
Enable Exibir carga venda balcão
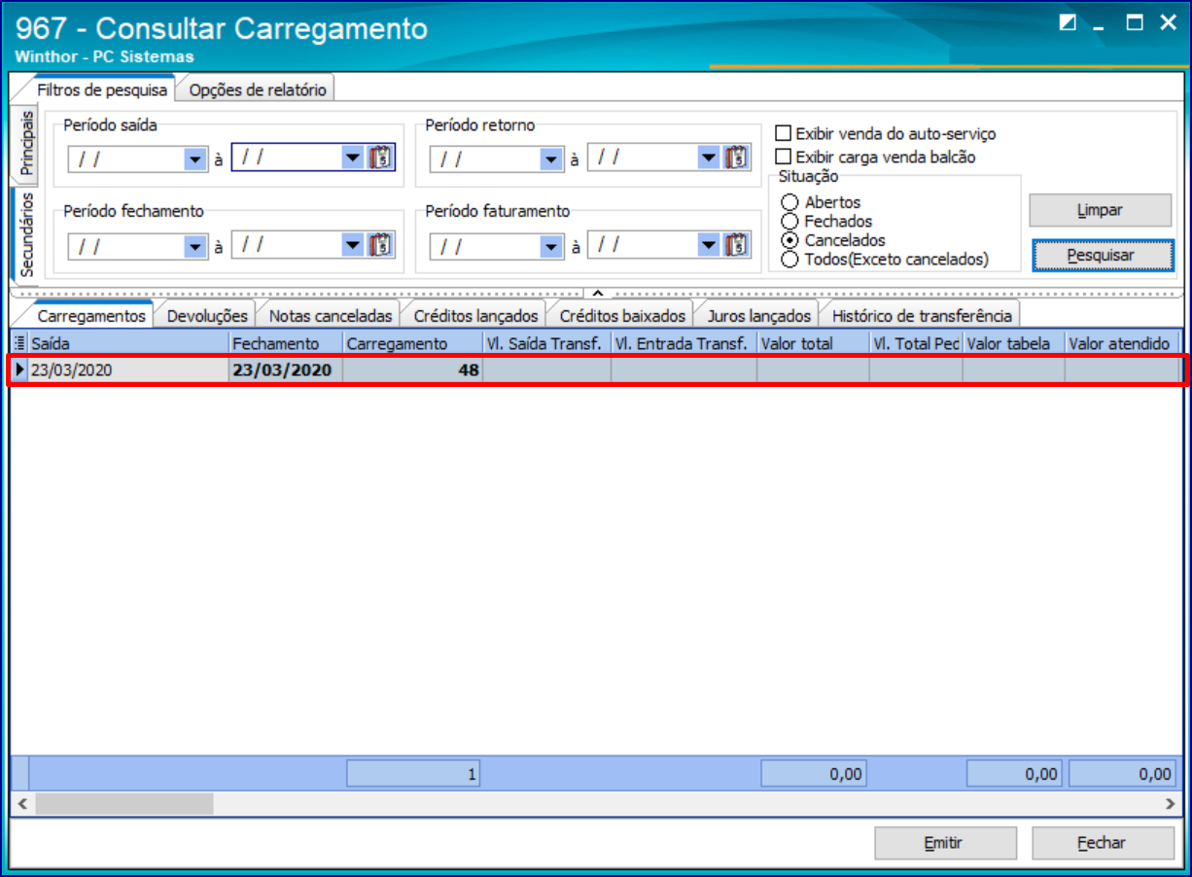coord(783,157)
